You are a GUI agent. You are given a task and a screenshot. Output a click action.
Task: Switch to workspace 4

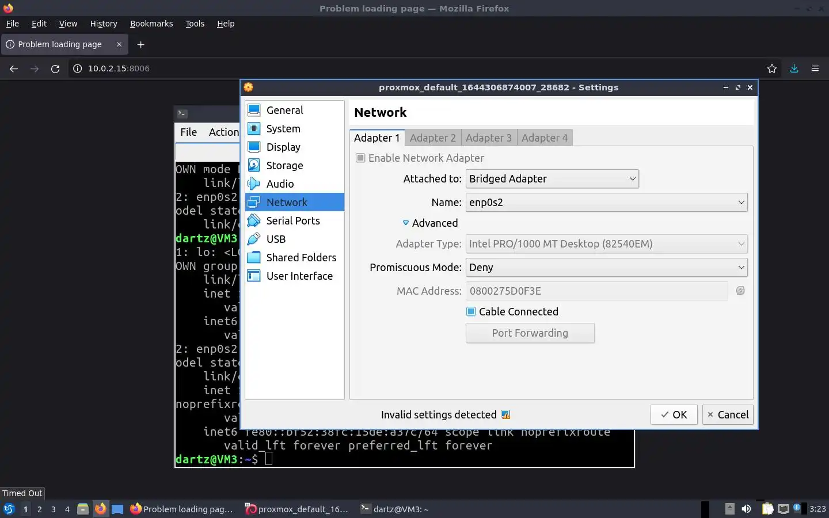click(x=67, y=509)
